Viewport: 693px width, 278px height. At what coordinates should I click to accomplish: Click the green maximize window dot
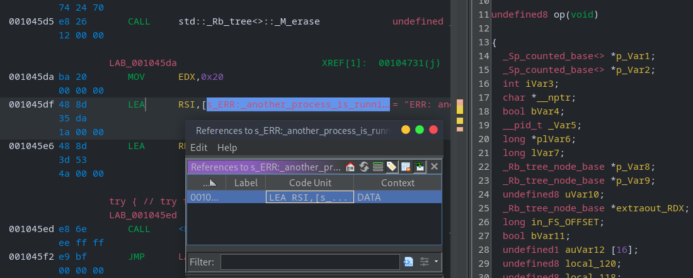(420, 130)
